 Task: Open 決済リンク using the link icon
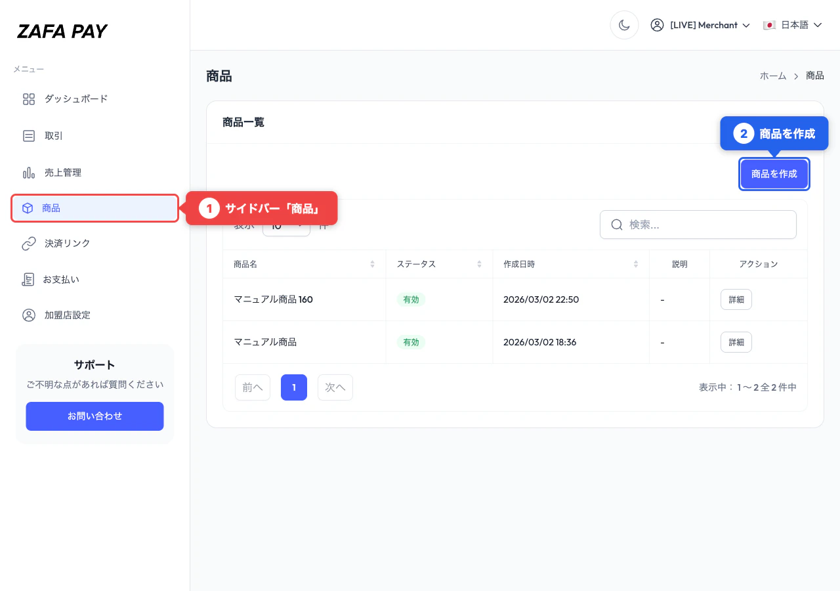[28, 243]
